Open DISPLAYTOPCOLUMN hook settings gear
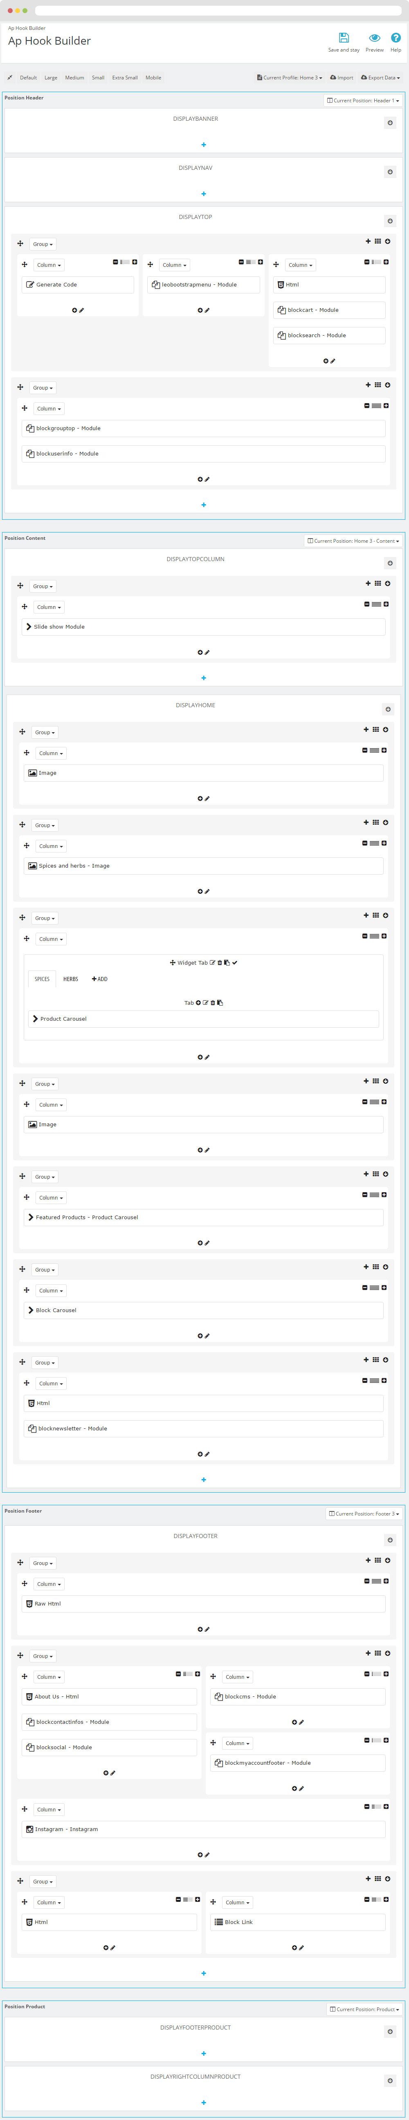409x2120 pixels. tap(390, 563)
